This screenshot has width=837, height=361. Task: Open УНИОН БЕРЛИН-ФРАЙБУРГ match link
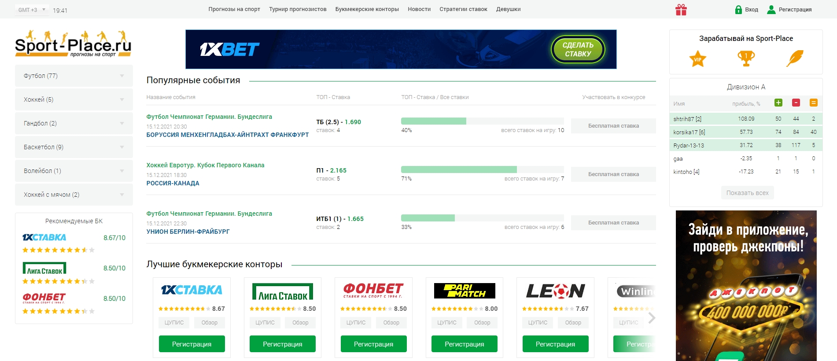[x=188, y=232]
